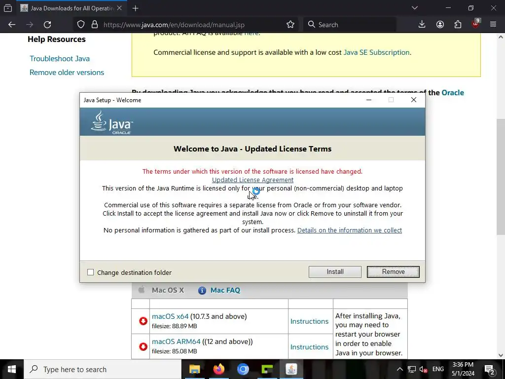Open the clock and date flyout
The image size is (505, 379).
[x=463, y=369]
